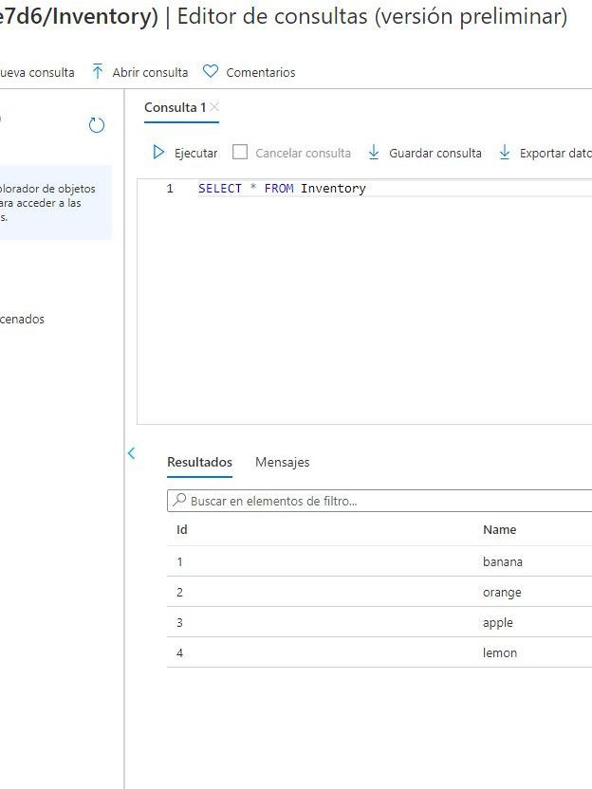Click the Abrir consulta upload arrow icon
The image size is (592, 789).
point(97,72)
